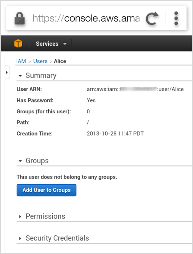Click the address bar URL field
Viewport: 193px width, 254px height.
(86, 18)
